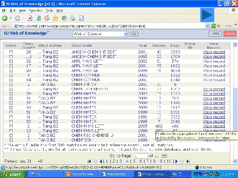Go to the Home page icon
This screenshot has width=238, height=178.
[x=47, y=18]
